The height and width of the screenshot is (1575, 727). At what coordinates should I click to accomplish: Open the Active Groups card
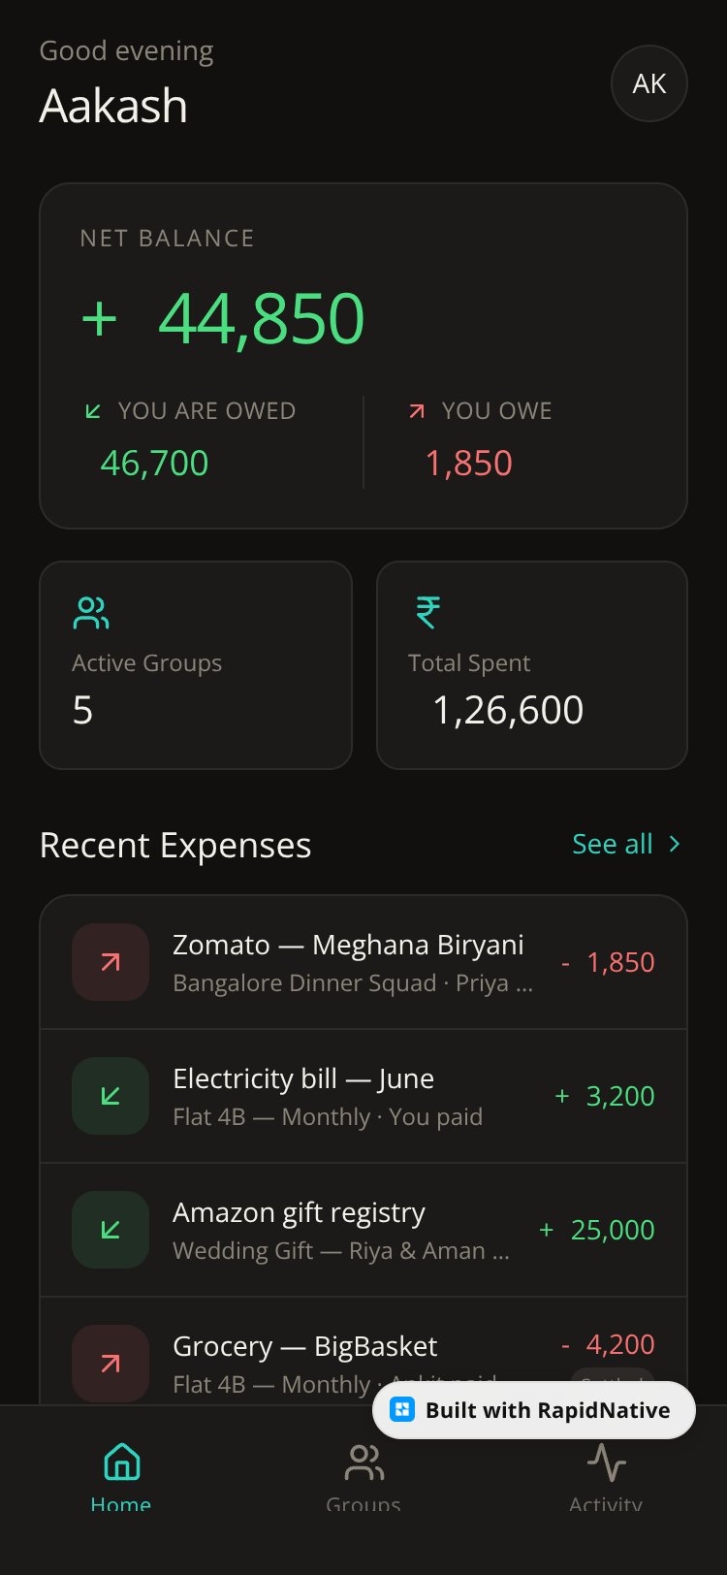click(x=196, y=665)
